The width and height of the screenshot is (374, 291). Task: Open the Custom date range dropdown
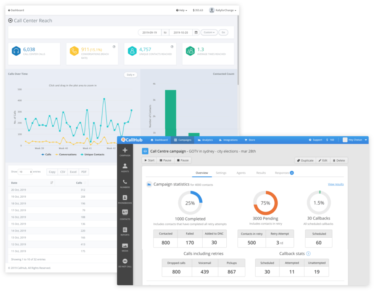pyautogui.click(x=209, y=32)
